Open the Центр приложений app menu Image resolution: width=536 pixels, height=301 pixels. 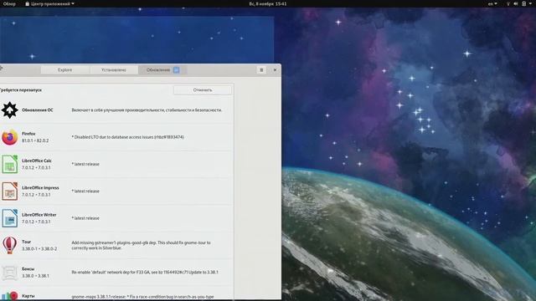[50, 3]
